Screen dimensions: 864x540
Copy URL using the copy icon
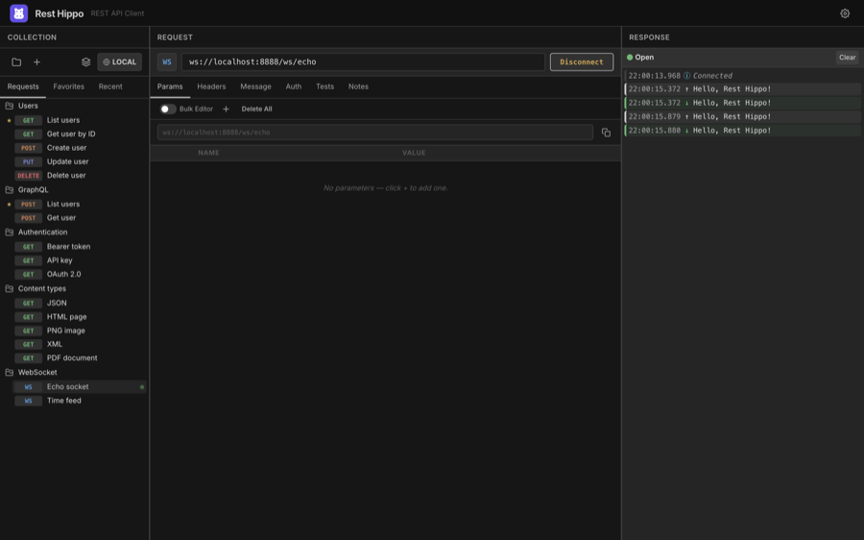click(x=606, y=133)
